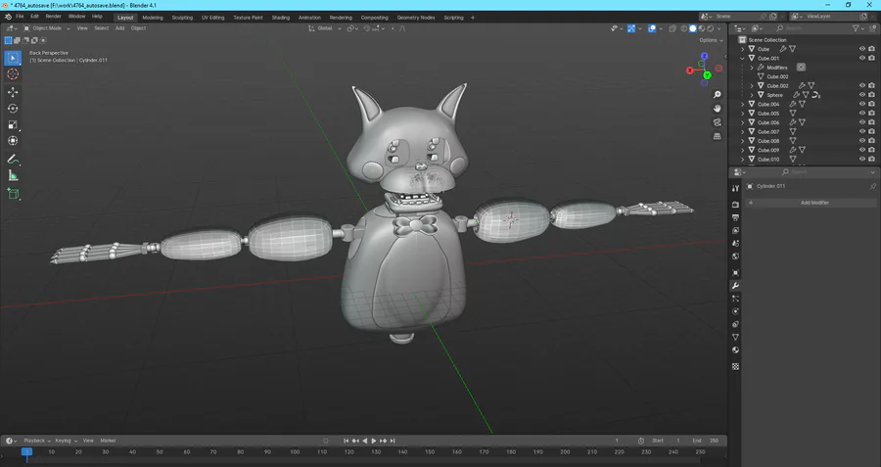881x467 pixels.
Task: Open World properties tab
Action: click(x=735, y=257)
